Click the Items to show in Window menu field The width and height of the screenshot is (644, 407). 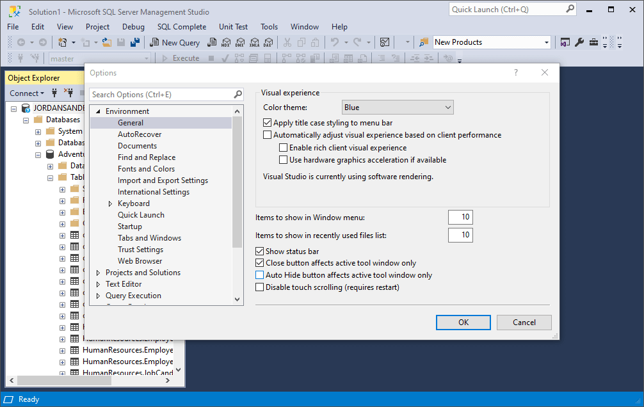tap(460, 217)
